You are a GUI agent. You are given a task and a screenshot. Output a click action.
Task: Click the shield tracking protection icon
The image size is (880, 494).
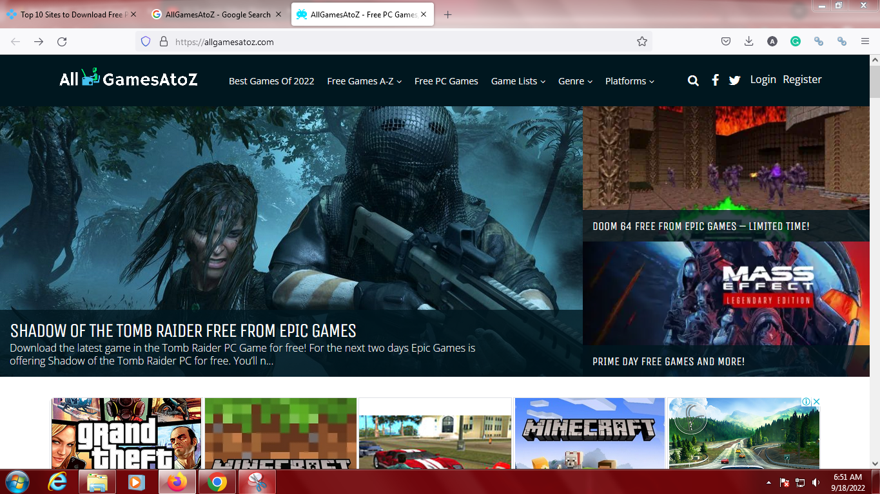(146, 41)
